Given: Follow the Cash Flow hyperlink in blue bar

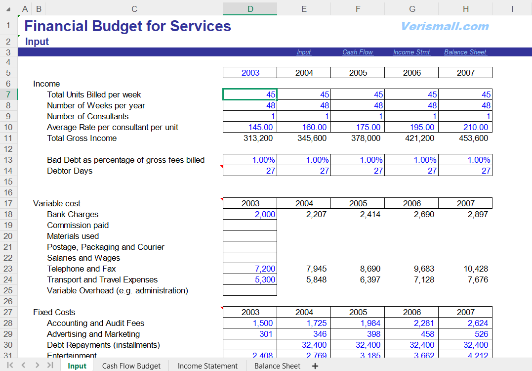Looking at the screenshot, I should tap(358, 52).
